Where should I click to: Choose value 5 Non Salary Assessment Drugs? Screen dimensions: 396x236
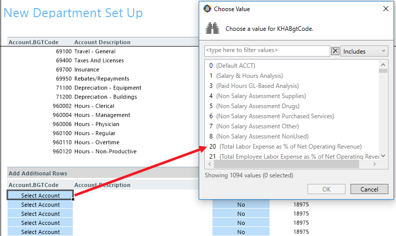254,106
